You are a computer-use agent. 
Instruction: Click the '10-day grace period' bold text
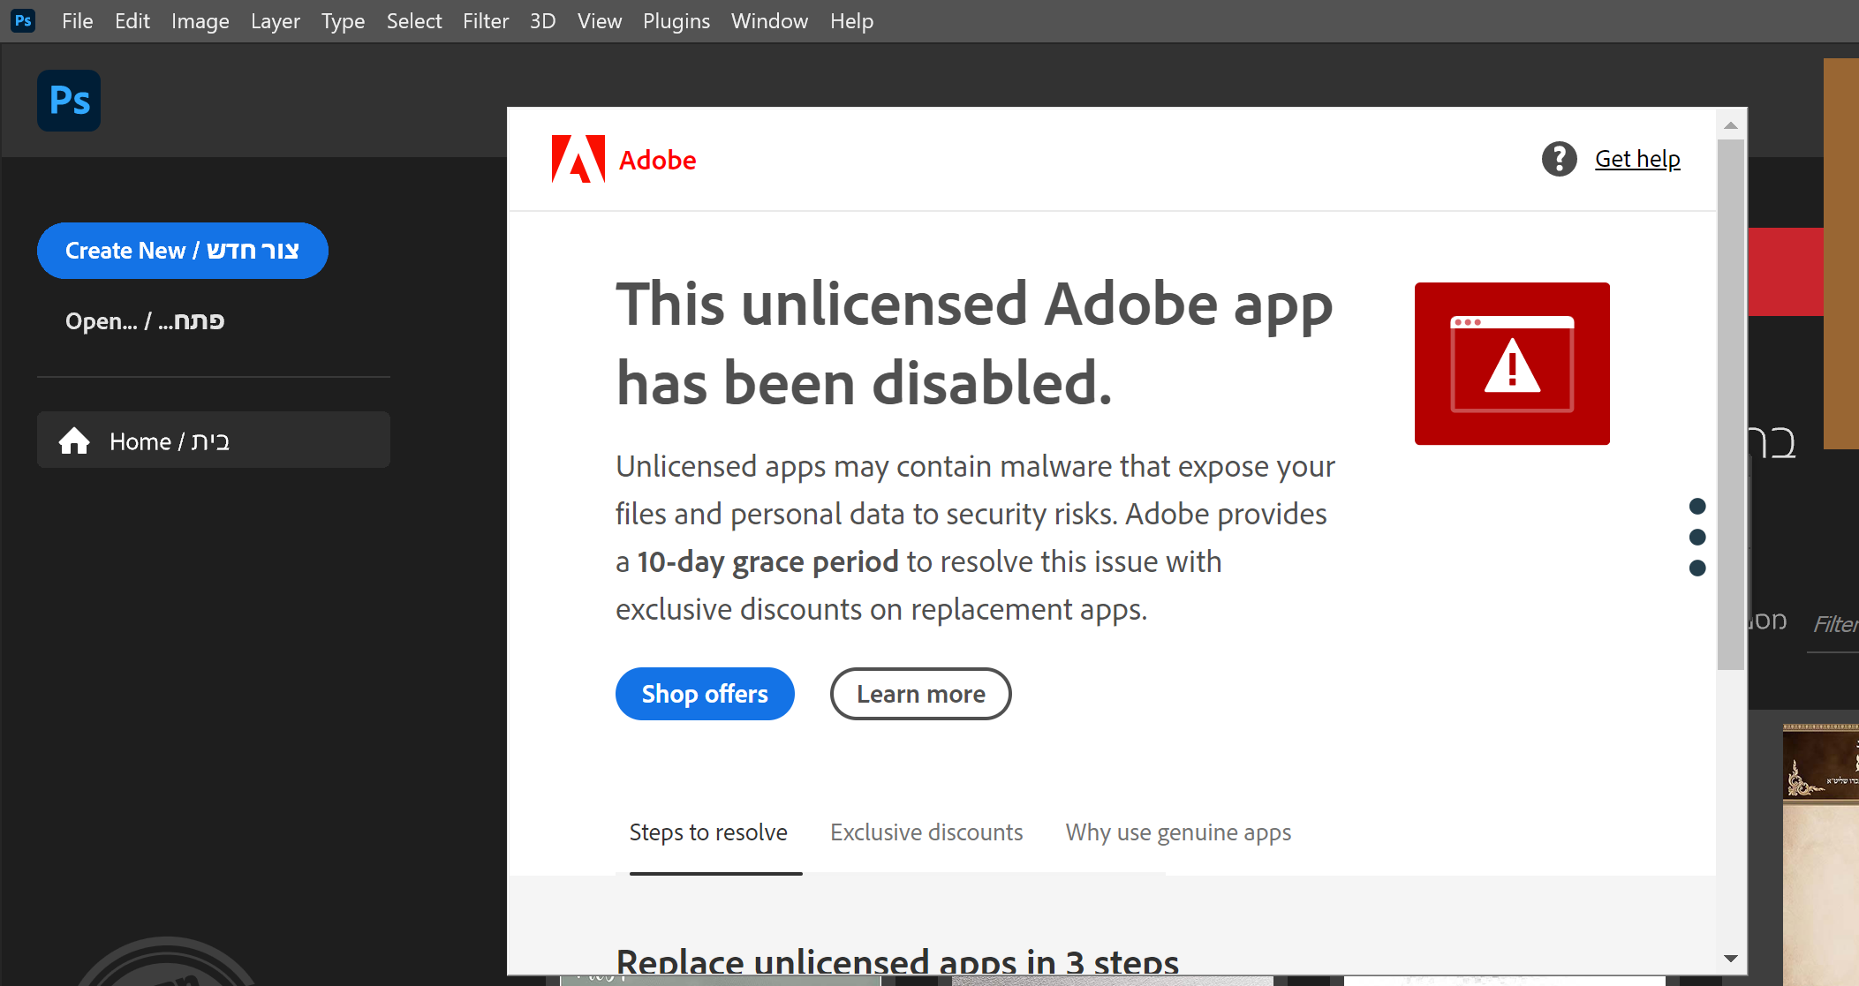click(767, 561)
